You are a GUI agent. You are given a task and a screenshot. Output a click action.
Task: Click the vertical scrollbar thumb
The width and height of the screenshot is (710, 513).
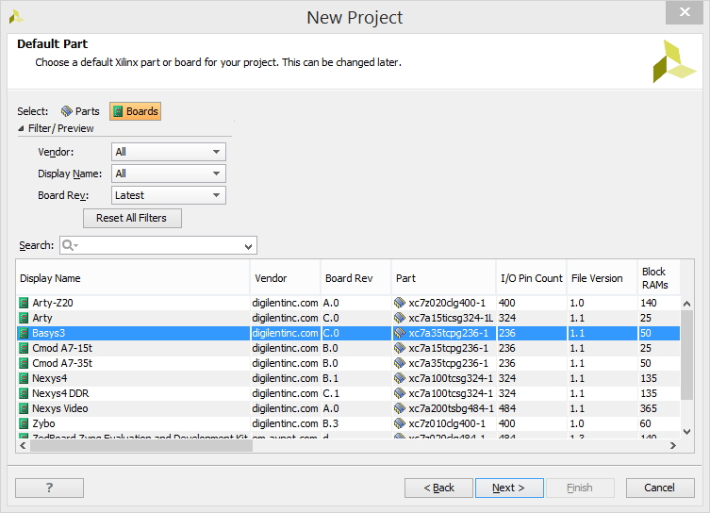coord(686,355)
